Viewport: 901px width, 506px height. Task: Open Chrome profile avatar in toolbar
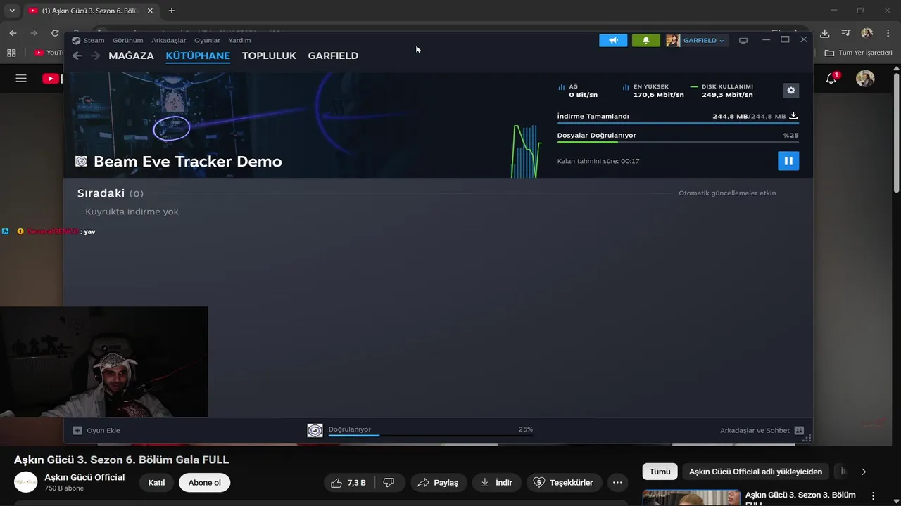867,33
